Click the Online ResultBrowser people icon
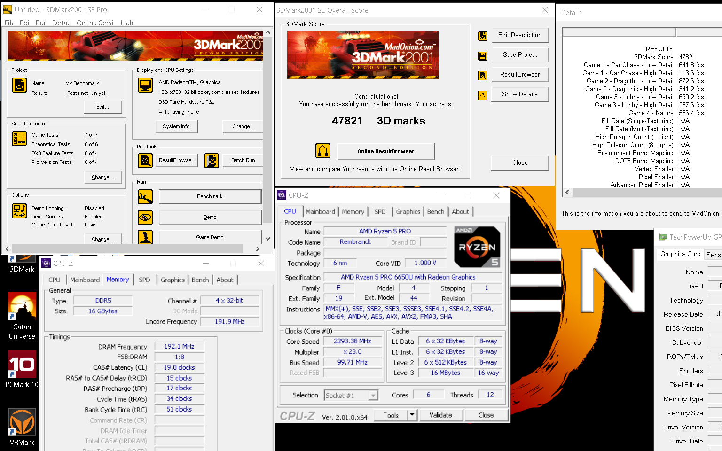The width and height of the screenshot is (722, 451). coord(323,151)
